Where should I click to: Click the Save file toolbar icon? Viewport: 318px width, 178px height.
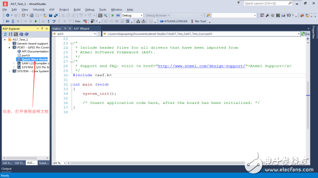(x=51, y=15)
